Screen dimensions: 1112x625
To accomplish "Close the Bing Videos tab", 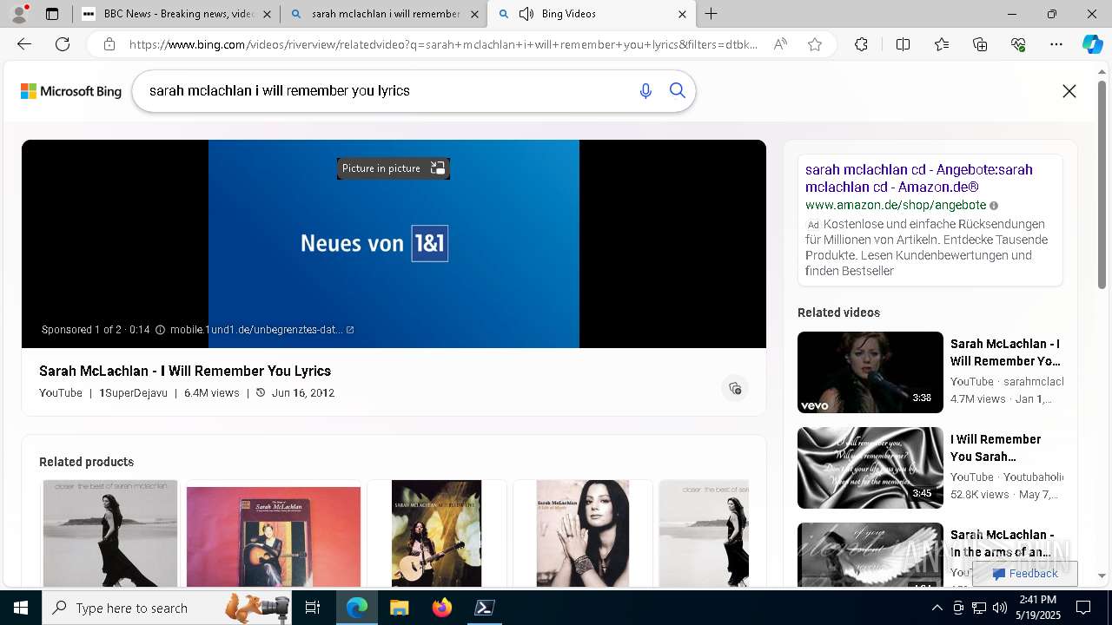I will pos(682,14).
